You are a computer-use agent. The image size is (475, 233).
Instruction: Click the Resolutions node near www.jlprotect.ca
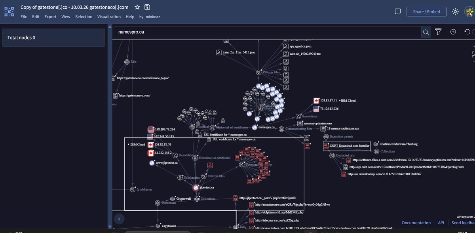[x=175, y=155]
